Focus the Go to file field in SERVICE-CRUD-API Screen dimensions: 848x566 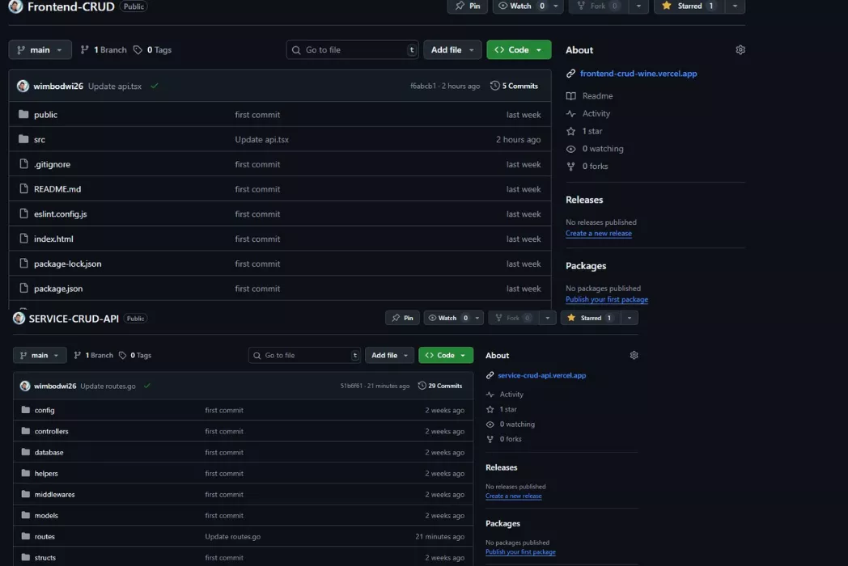(x=304, y=355)
